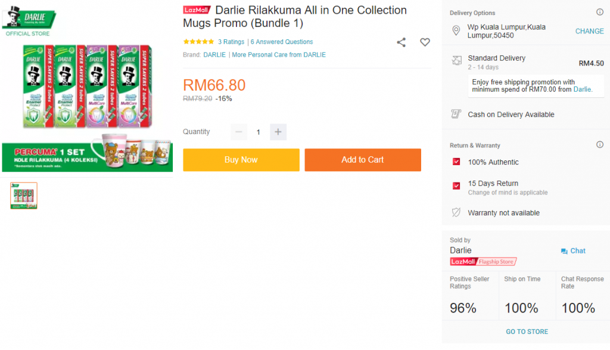610x350 pixels.
Task: Click the Darlie Official Store logo
Action: (28, 21)
